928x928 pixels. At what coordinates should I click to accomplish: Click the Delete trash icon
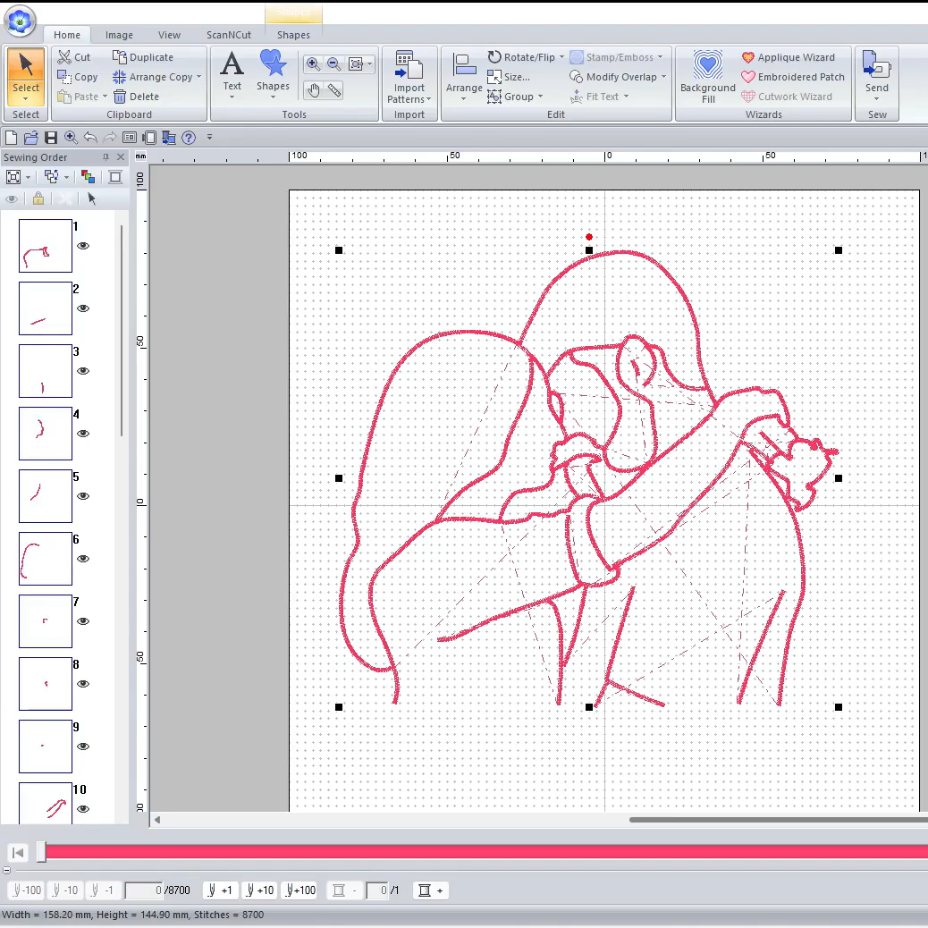(136, 97)
